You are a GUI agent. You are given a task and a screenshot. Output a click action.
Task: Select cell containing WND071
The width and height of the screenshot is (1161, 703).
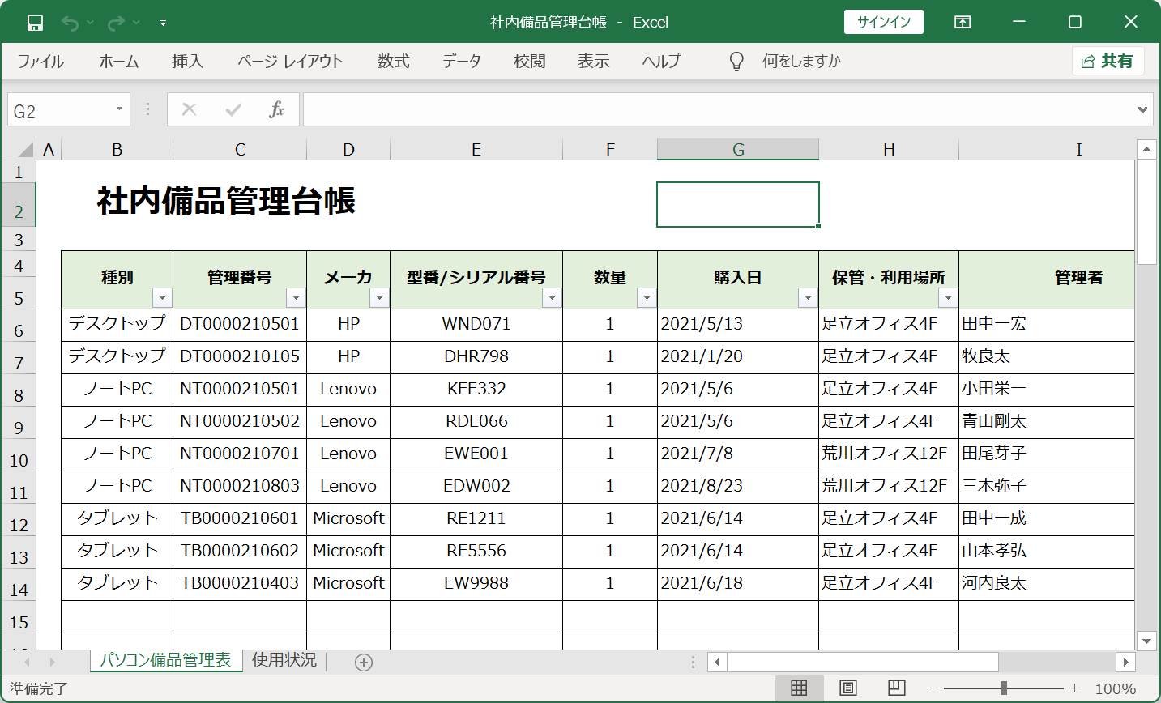click(476, 324)
